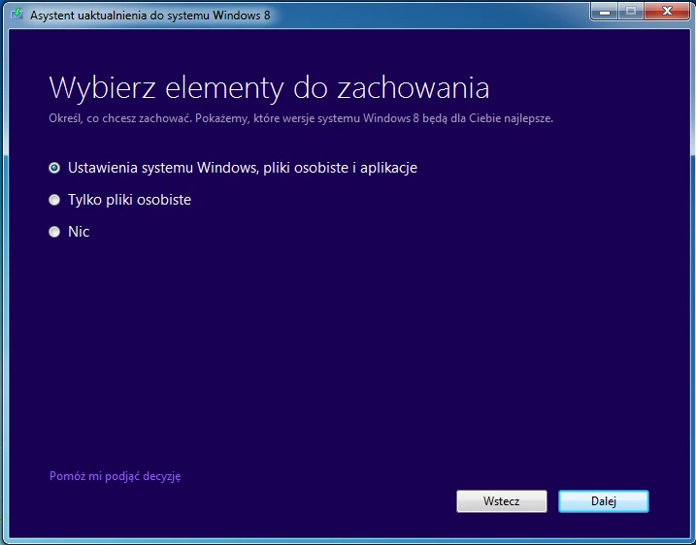Screen dimensions: 696x545
Task: Click the heading 'Wybierz elementy do zachowania'
Action: 269,88
